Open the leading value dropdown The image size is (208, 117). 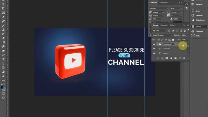pos(181,12)
